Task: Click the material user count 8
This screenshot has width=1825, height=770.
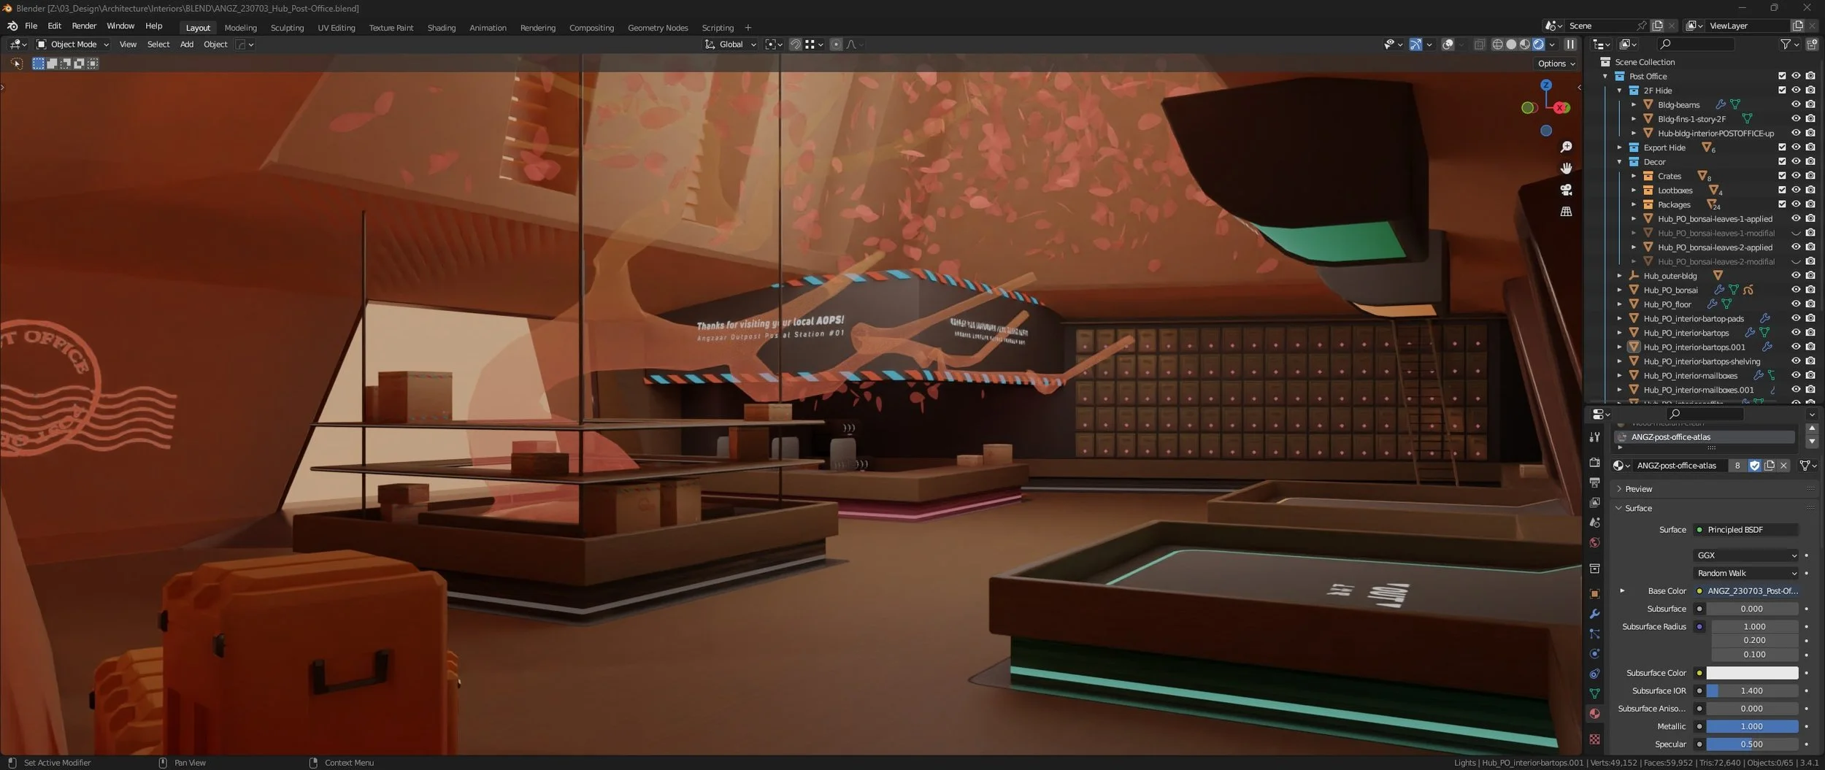Action: click(x=1737, y=466)
